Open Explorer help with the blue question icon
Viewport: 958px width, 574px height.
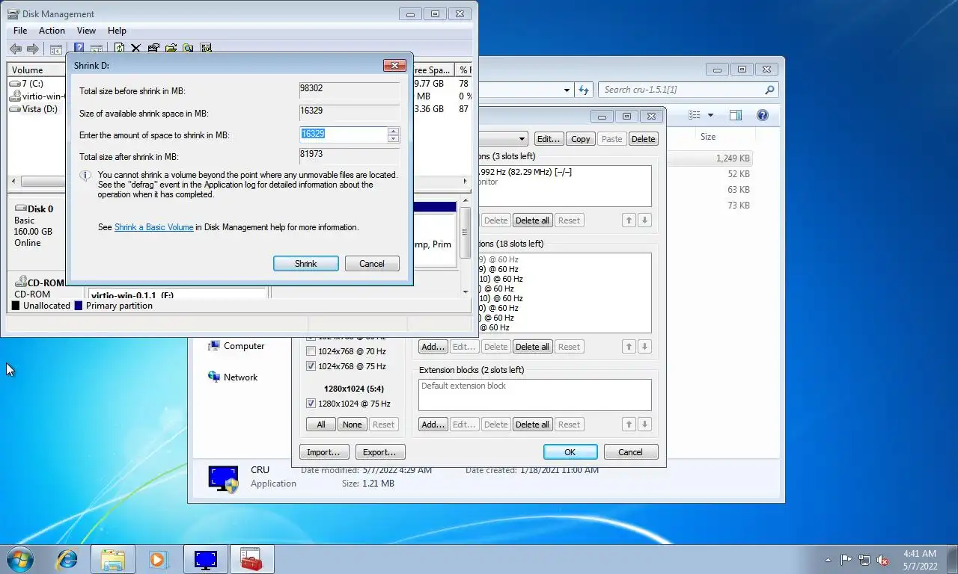pyautogui.click(x=763, y=115)
